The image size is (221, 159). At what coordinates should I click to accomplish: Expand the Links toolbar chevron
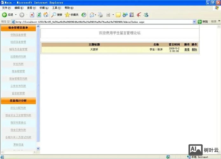tap(219, 21)
